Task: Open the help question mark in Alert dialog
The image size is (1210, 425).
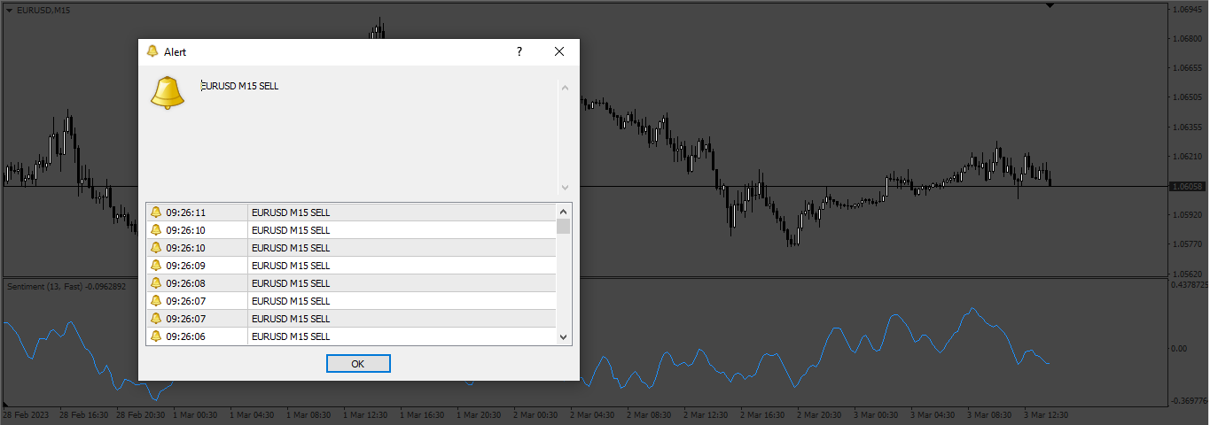Action: (x=519, y=51)
